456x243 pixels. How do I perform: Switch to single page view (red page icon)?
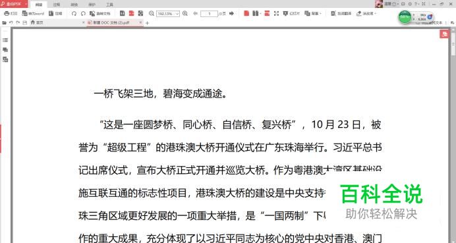point(246,13)
